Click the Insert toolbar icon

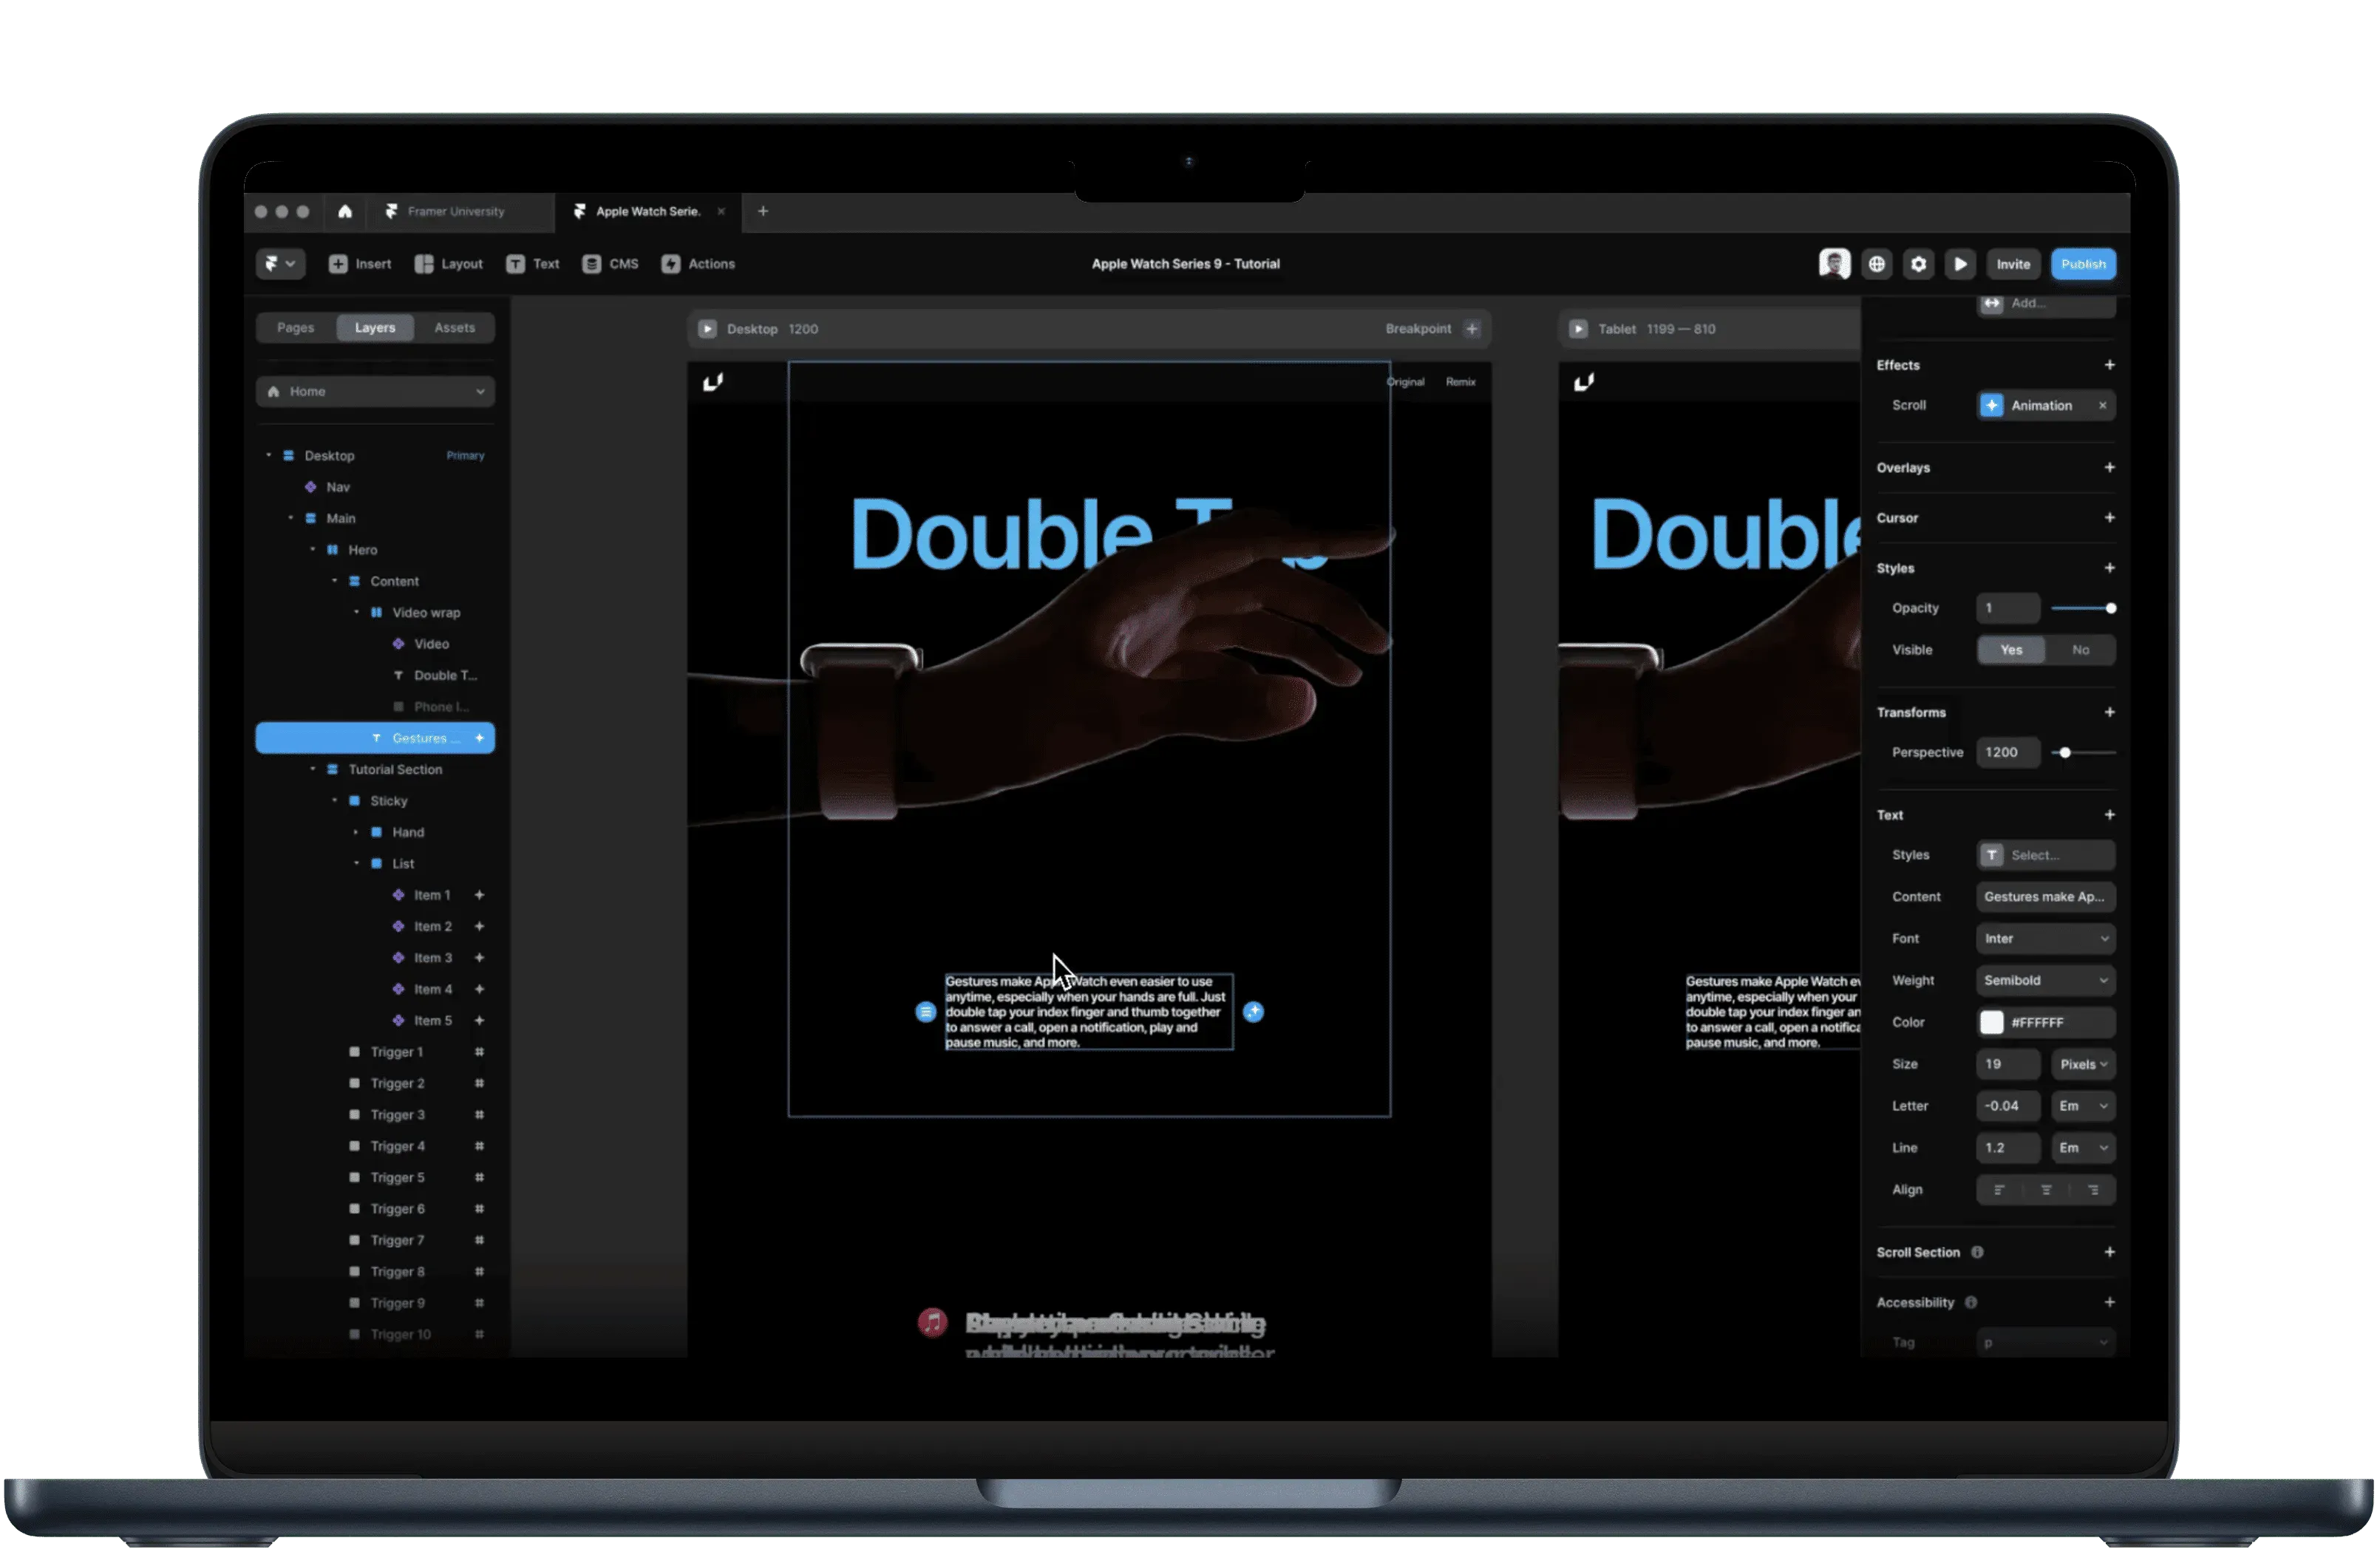pos(339,264)
